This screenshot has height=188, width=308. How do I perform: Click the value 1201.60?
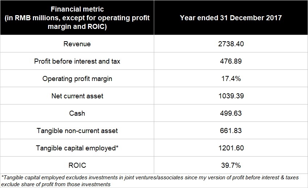pyautogui.click(x=231, y=148)
